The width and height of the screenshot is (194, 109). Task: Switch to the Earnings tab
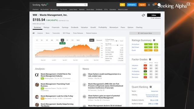[x=65, y=28]
